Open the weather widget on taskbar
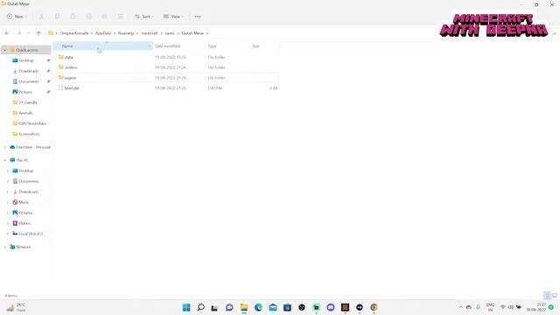 [17, 307]
